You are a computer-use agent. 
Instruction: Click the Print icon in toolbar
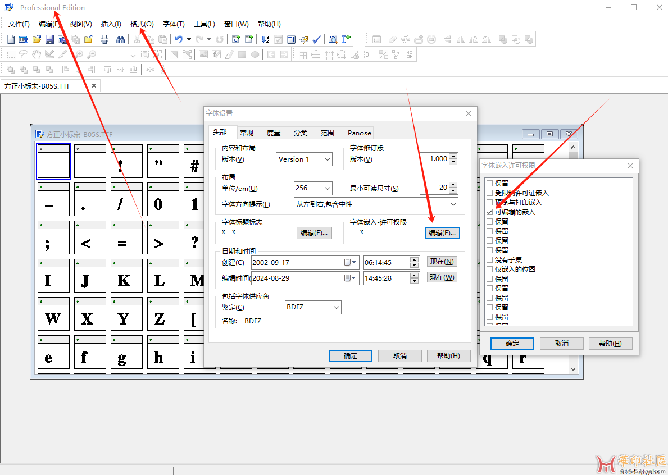(x=104, y=39)
